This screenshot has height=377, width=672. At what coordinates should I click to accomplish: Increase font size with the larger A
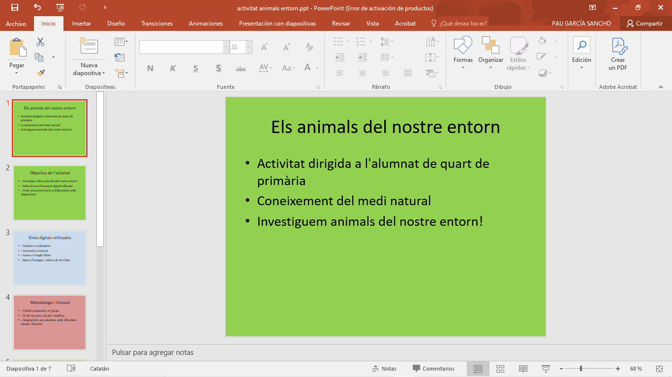[264, 47]
